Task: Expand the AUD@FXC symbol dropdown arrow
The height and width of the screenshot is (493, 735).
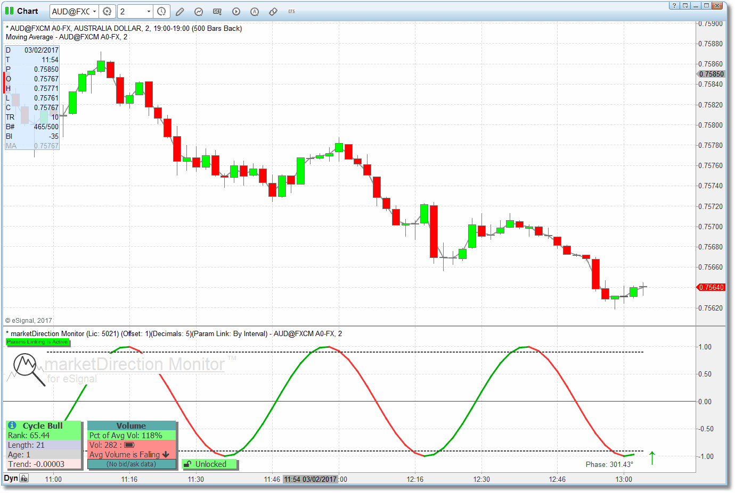Action: (94, 11)
